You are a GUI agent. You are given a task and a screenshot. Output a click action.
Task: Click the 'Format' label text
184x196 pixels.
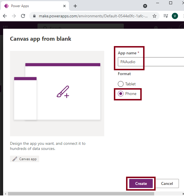click(124, 74)
